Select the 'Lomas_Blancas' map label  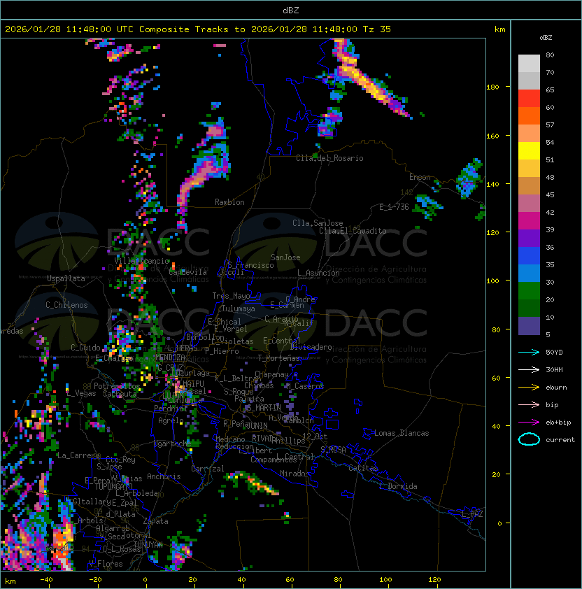point(402,433)
